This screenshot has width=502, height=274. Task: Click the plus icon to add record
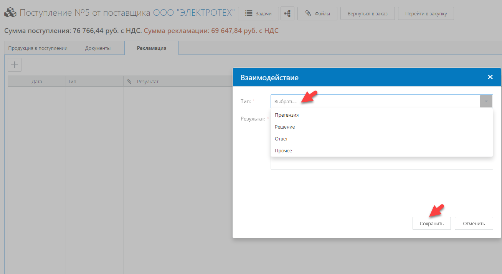pyautogui.click(x=15, y=65)
